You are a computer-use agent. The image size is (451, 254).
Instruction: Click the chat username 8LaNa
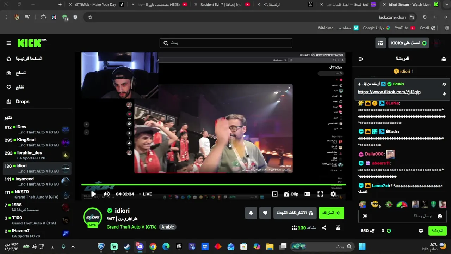tap(392, 103)
